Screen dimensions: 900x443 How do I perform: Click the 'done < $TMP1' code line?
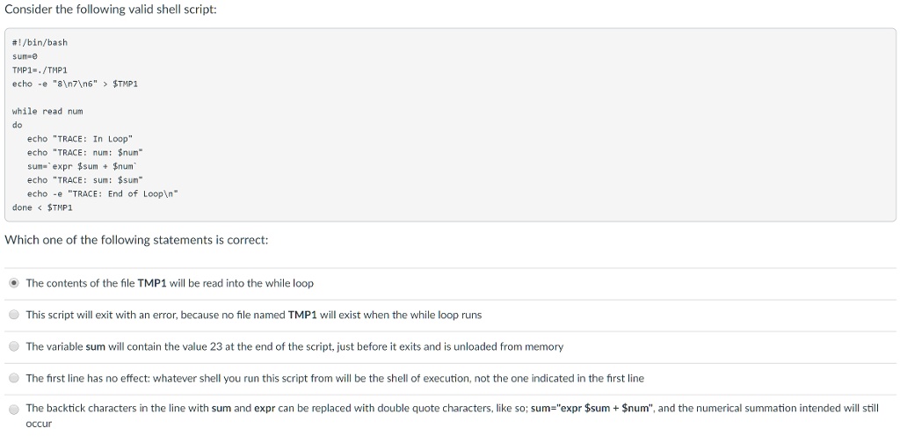click(x=42, y=207)
